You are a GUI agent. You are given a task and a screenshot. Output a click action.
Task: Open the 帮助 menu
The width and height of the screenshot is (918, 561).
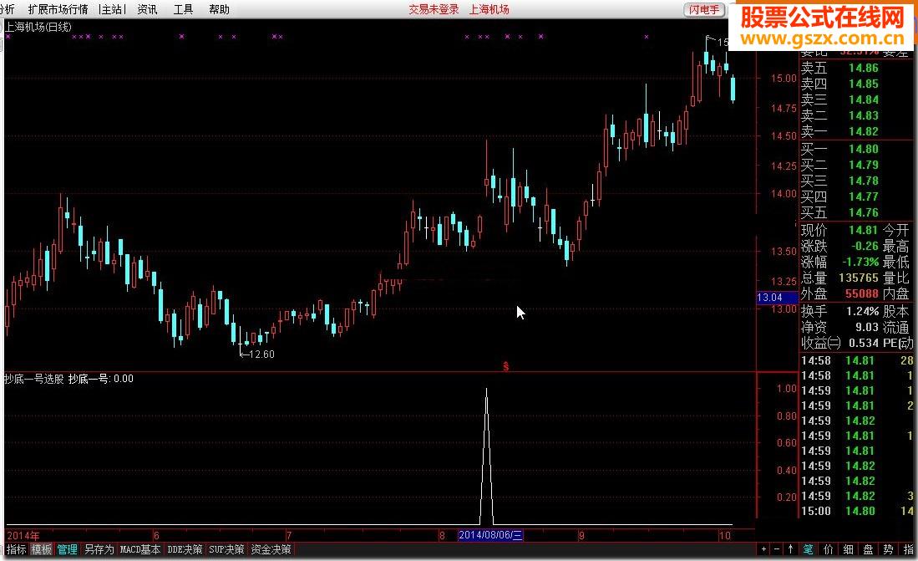coord(219,9)
